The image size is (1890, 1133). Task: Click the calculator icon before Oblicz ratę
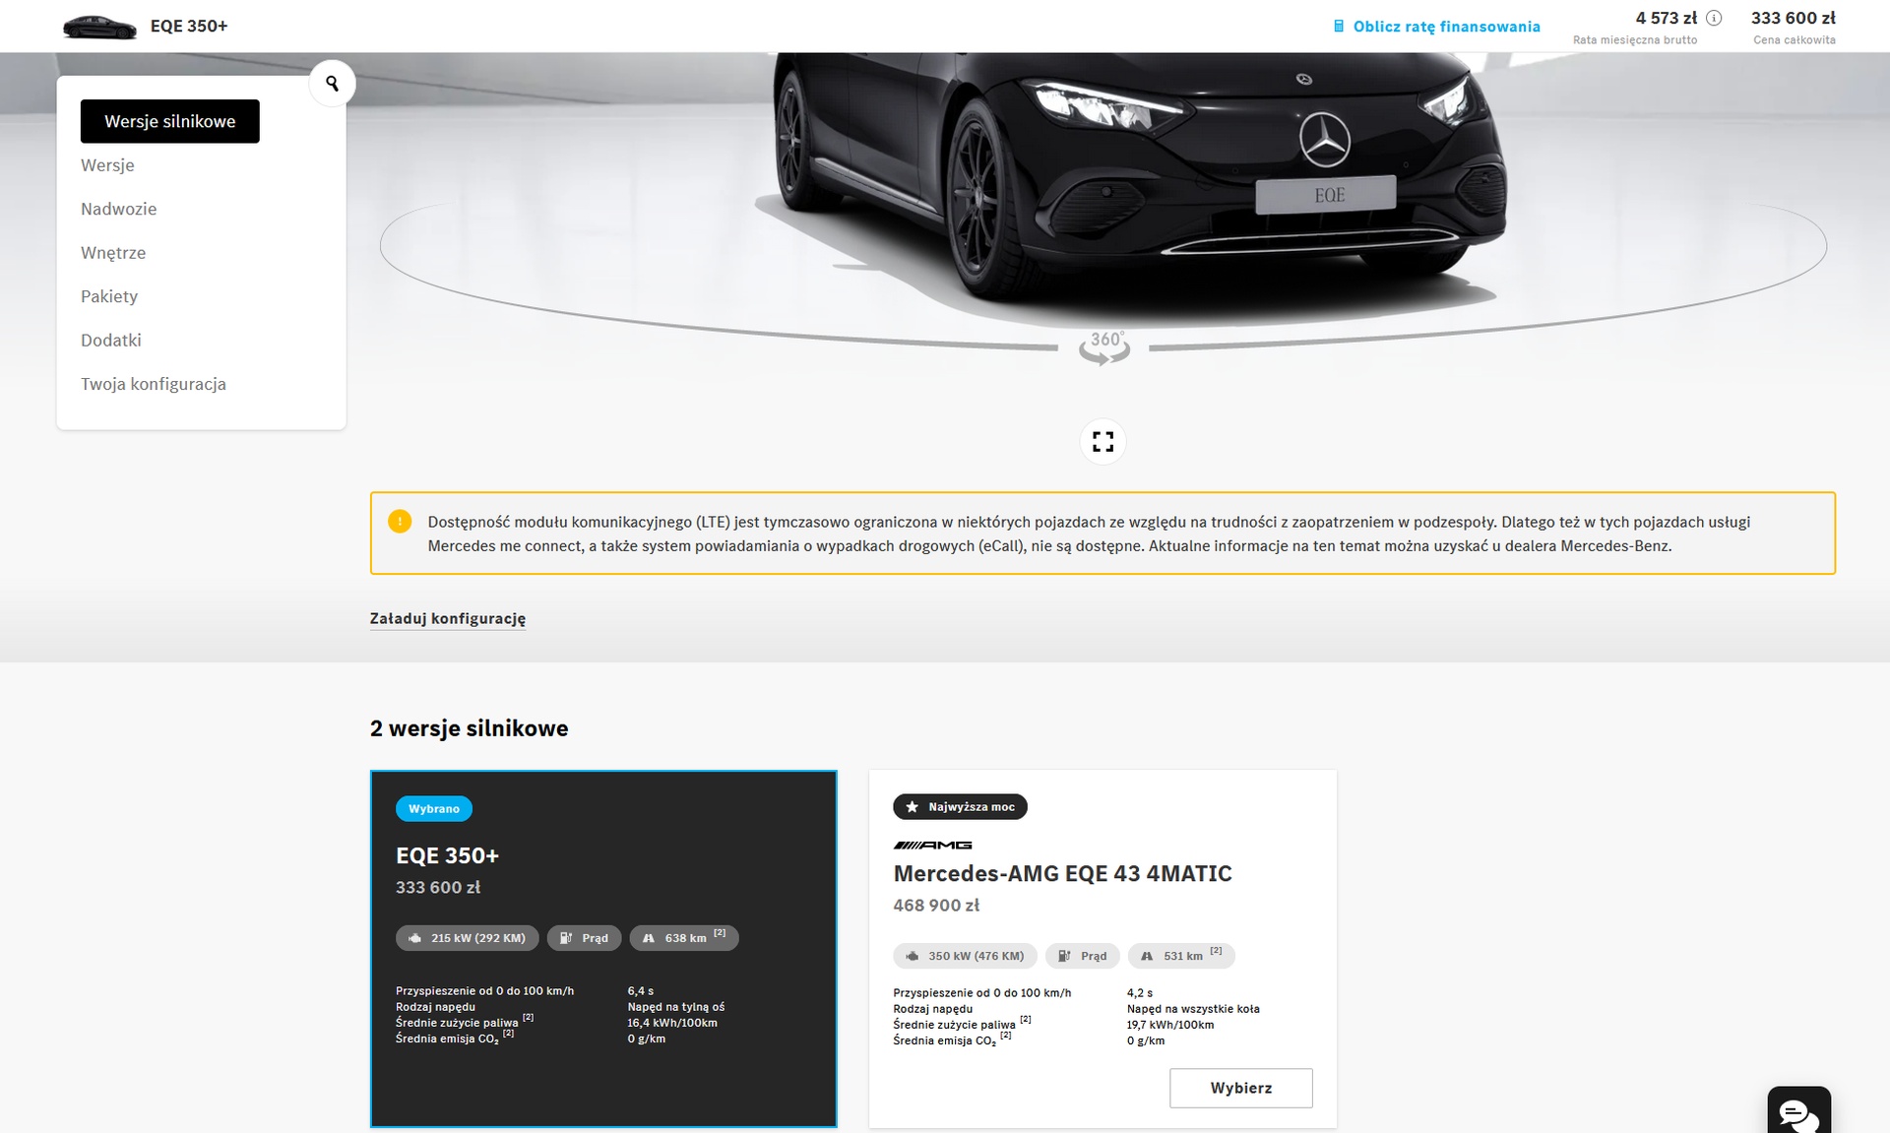[x=1339, y=27]
